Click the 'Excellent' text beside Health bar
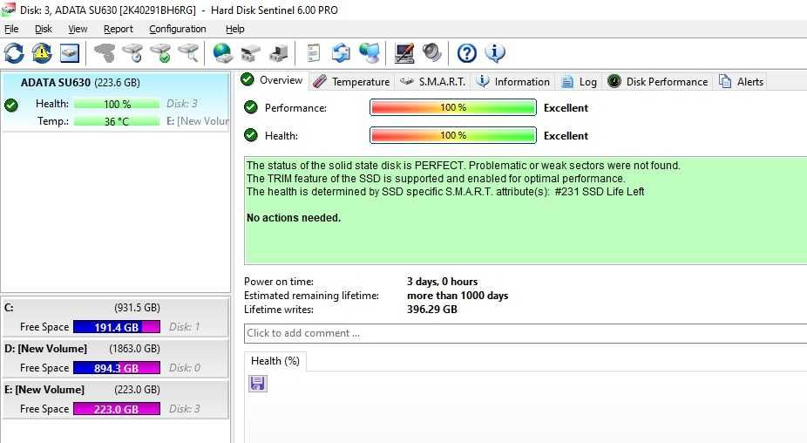Image resolution: width=807 pixels, height=443 pixels. click(566, 135)
